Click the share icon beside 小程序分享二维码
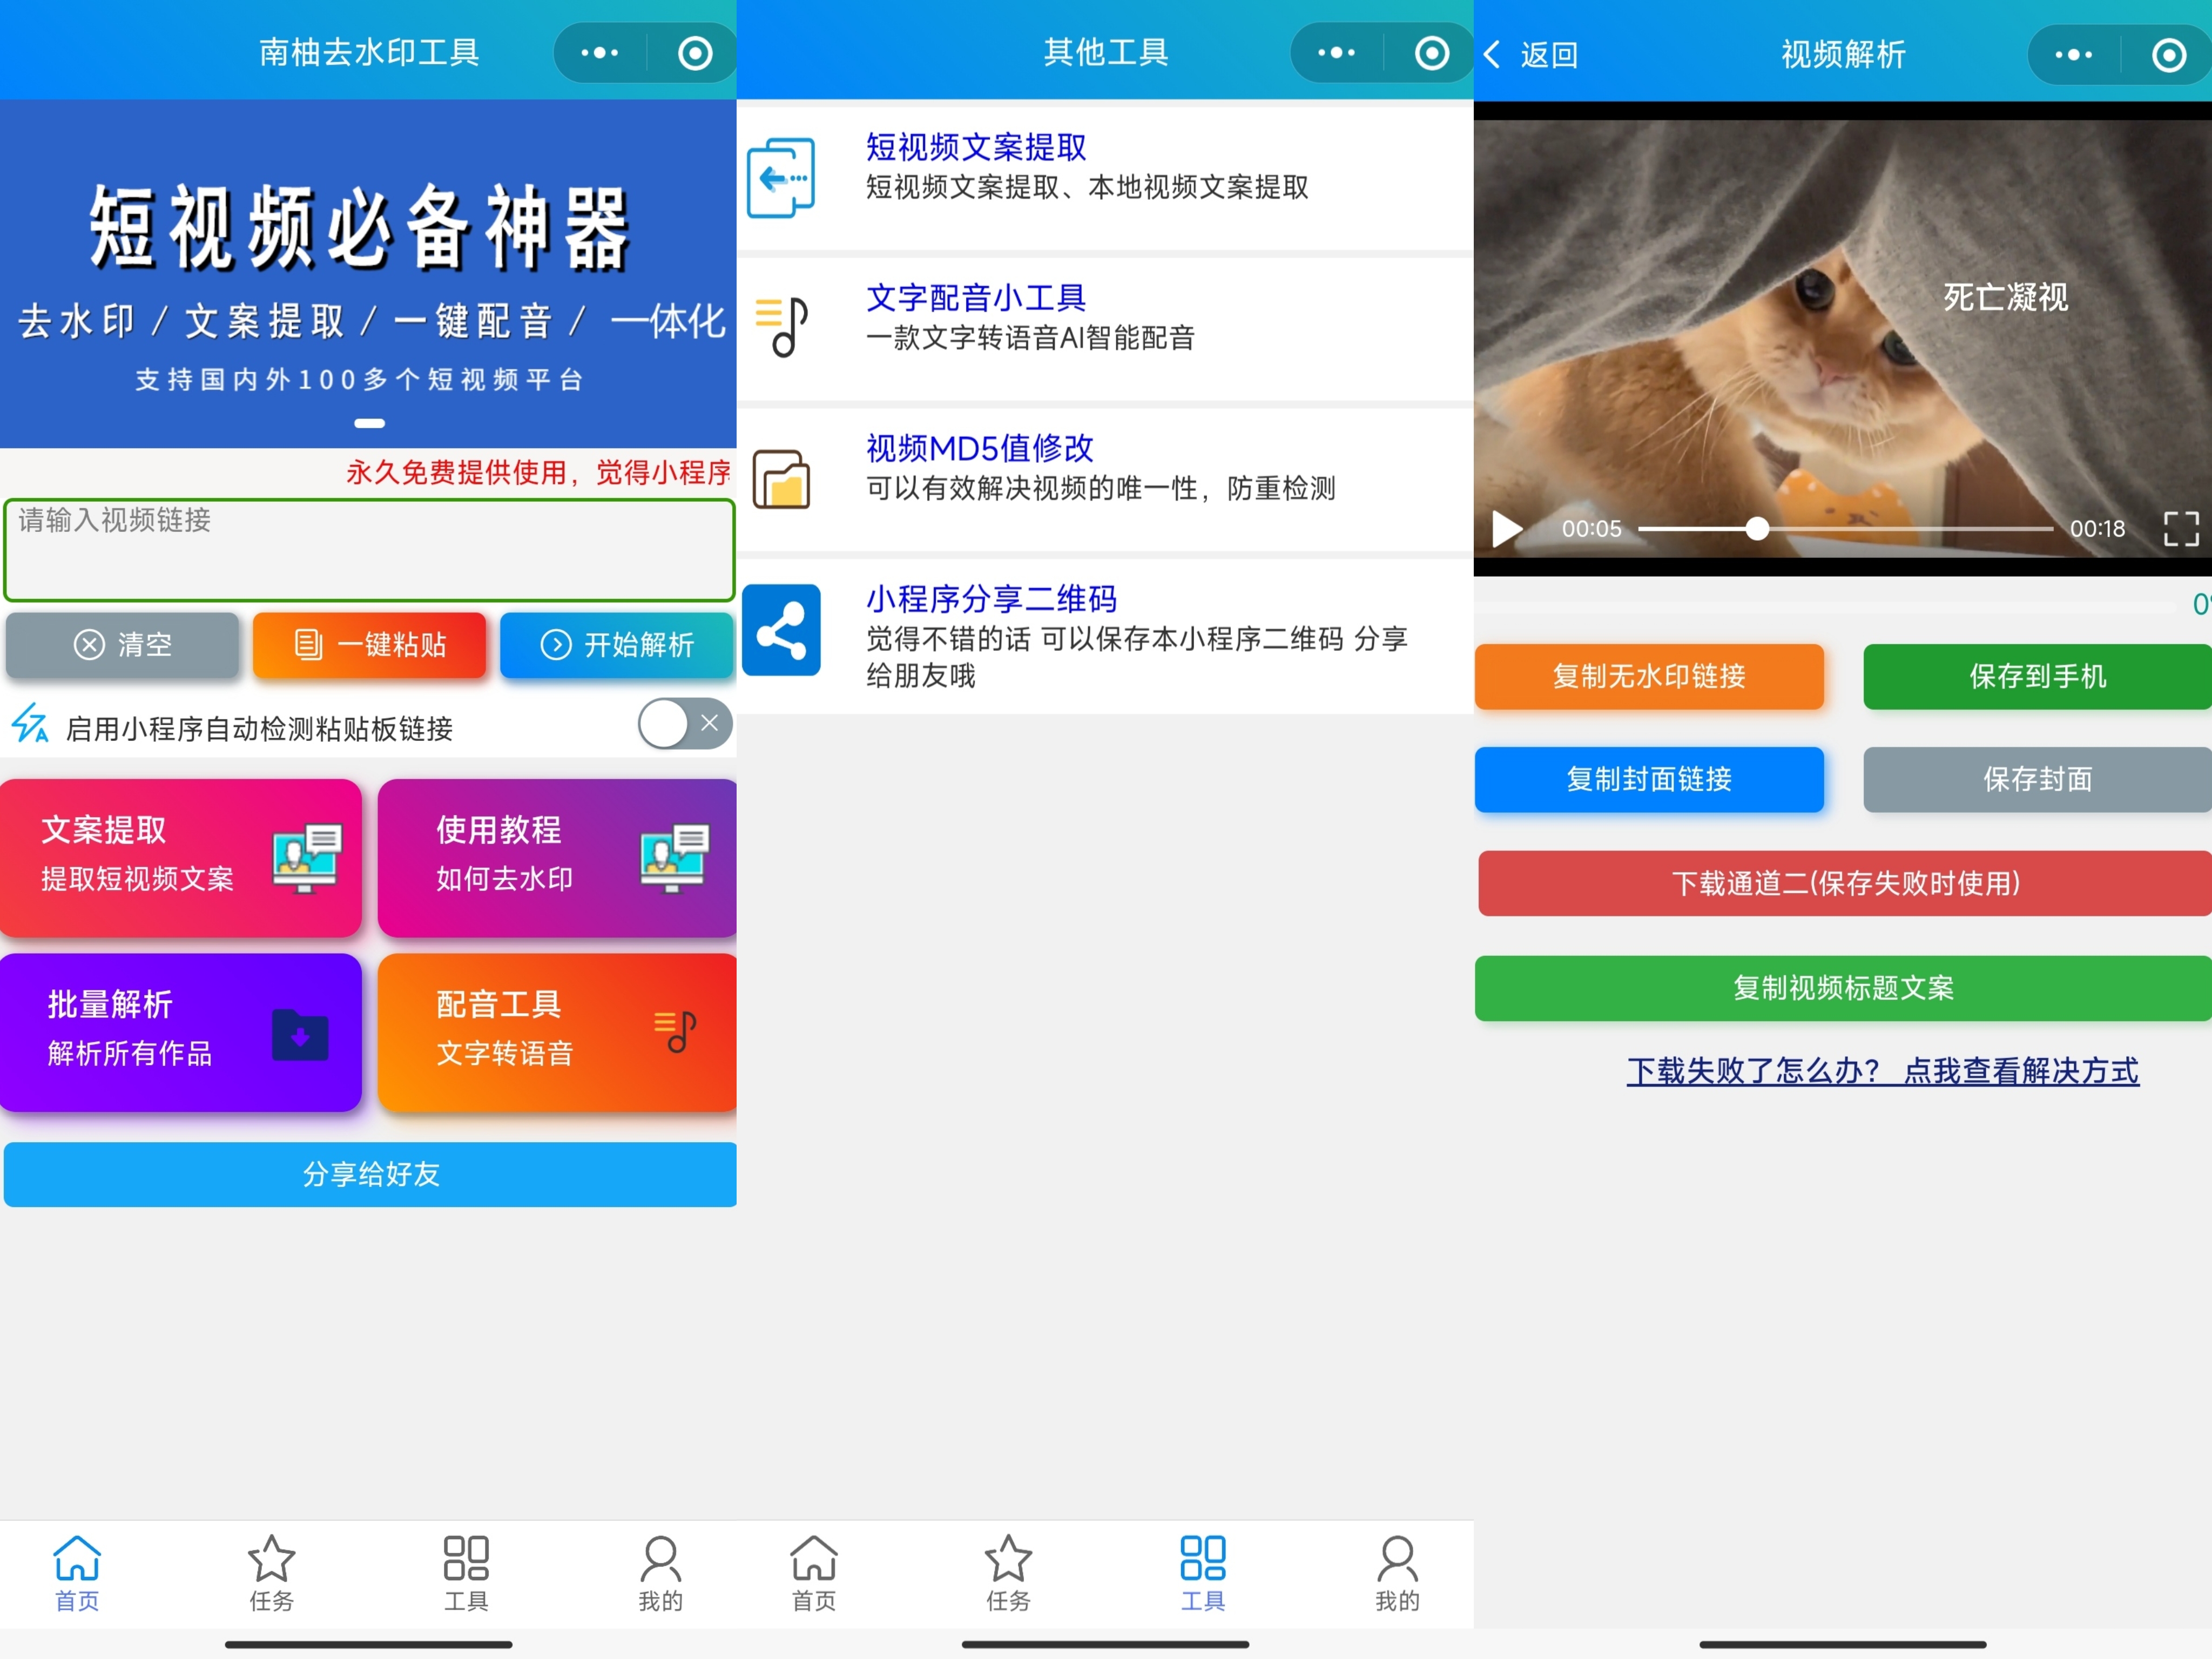 click(x=783, y=630)
